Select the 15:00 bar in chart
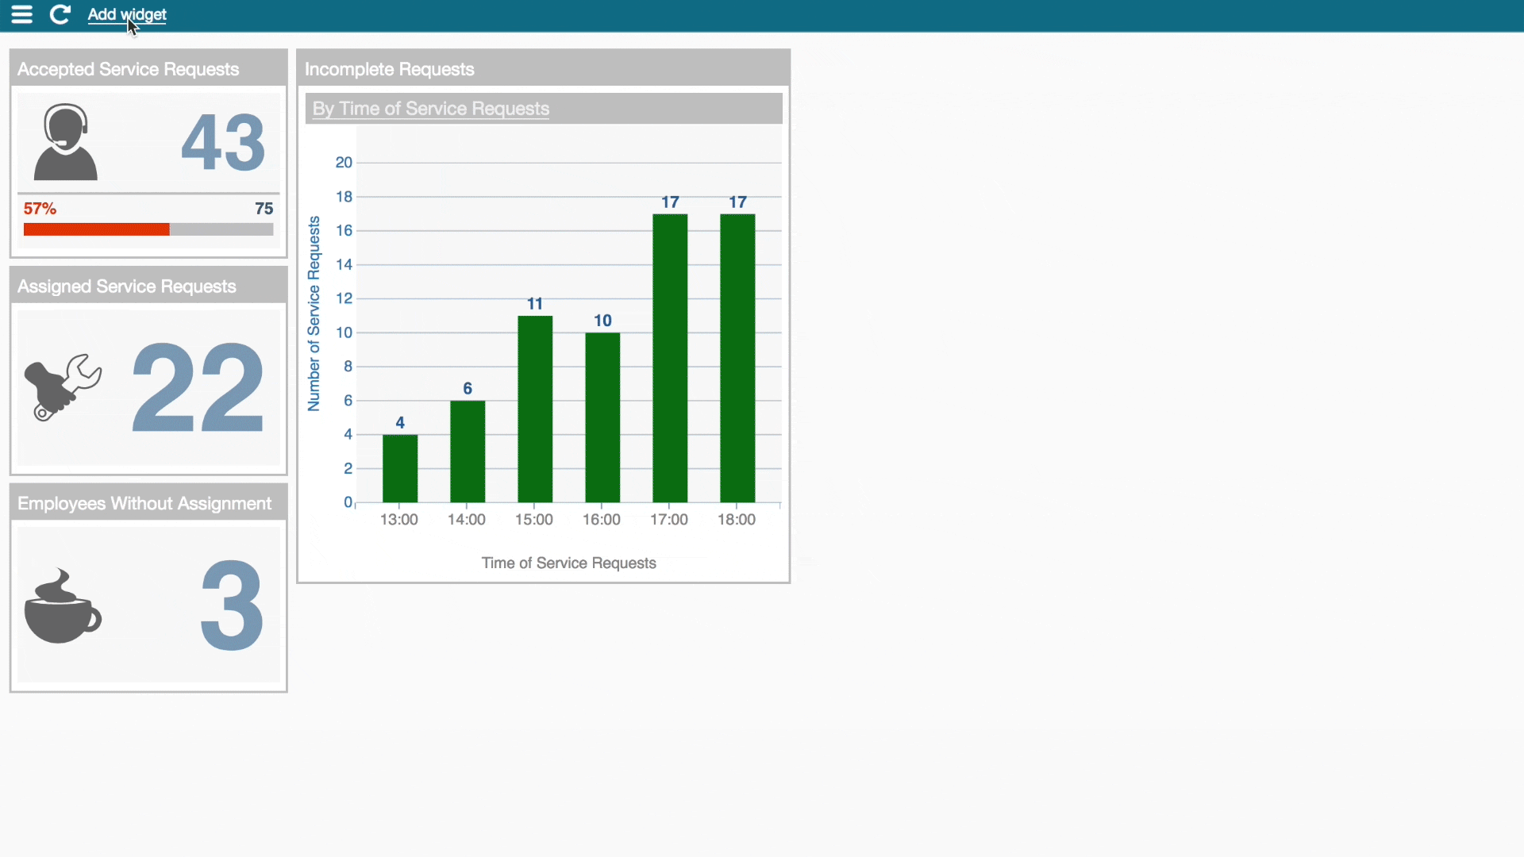This screenshot has height=857, width=1524. coord(535,409)
